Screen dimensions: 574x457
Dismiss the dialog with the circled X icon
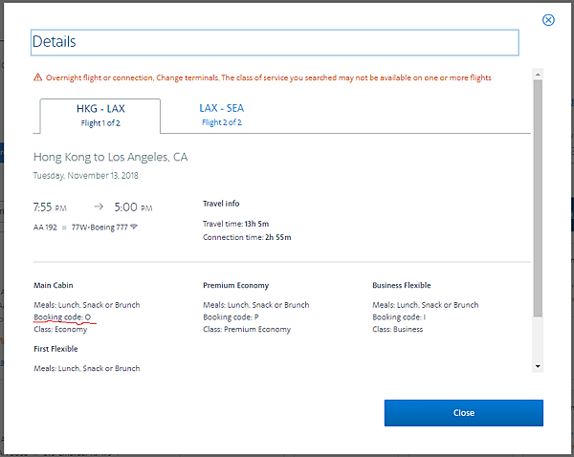[x=548, y=20]
